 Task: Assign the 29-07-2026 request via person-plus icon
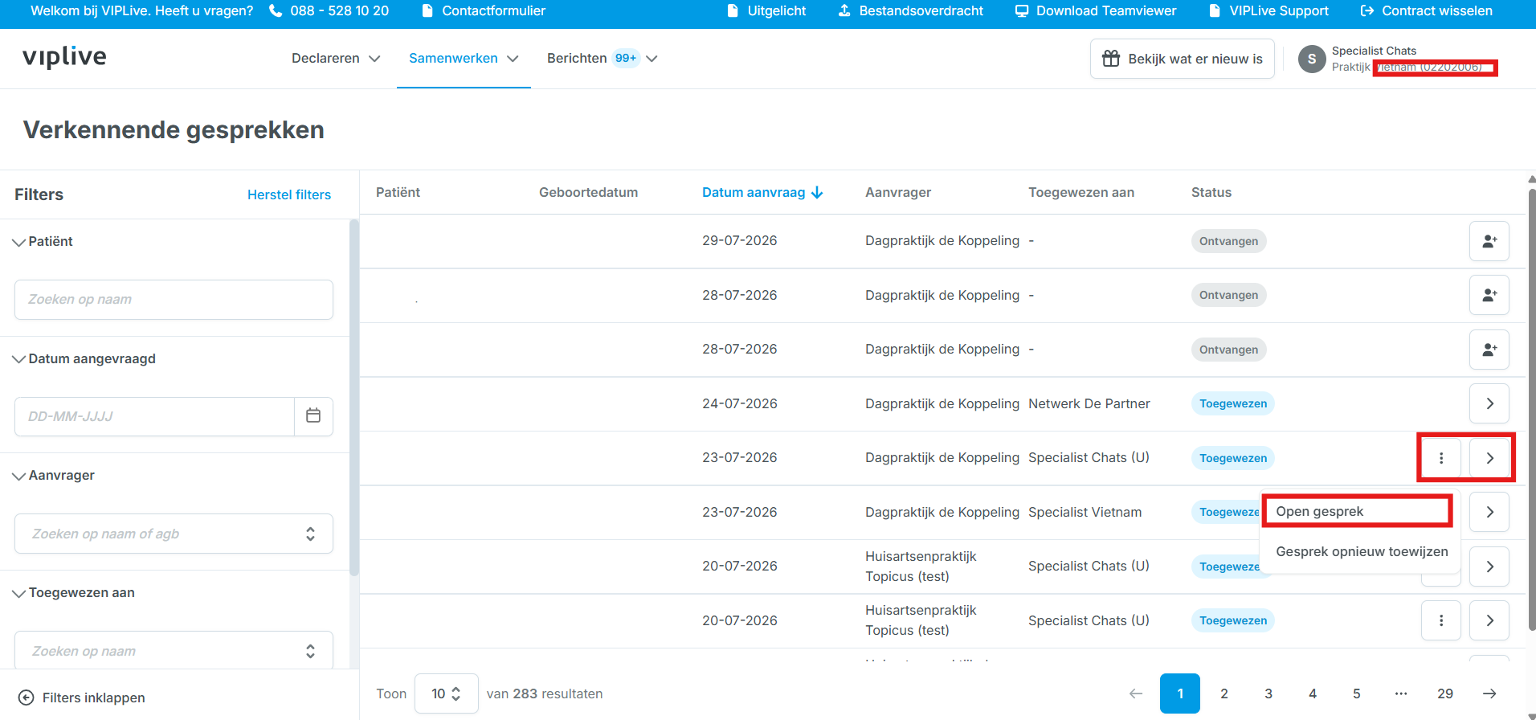click(1489, 241)
